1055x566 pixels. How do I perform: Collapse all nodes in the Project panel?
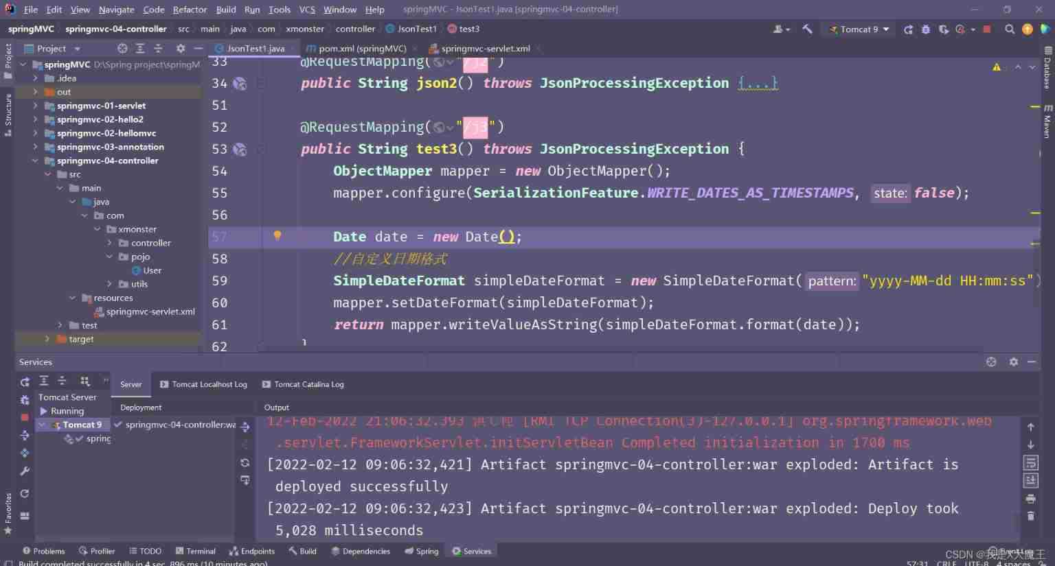coord(158,49)
